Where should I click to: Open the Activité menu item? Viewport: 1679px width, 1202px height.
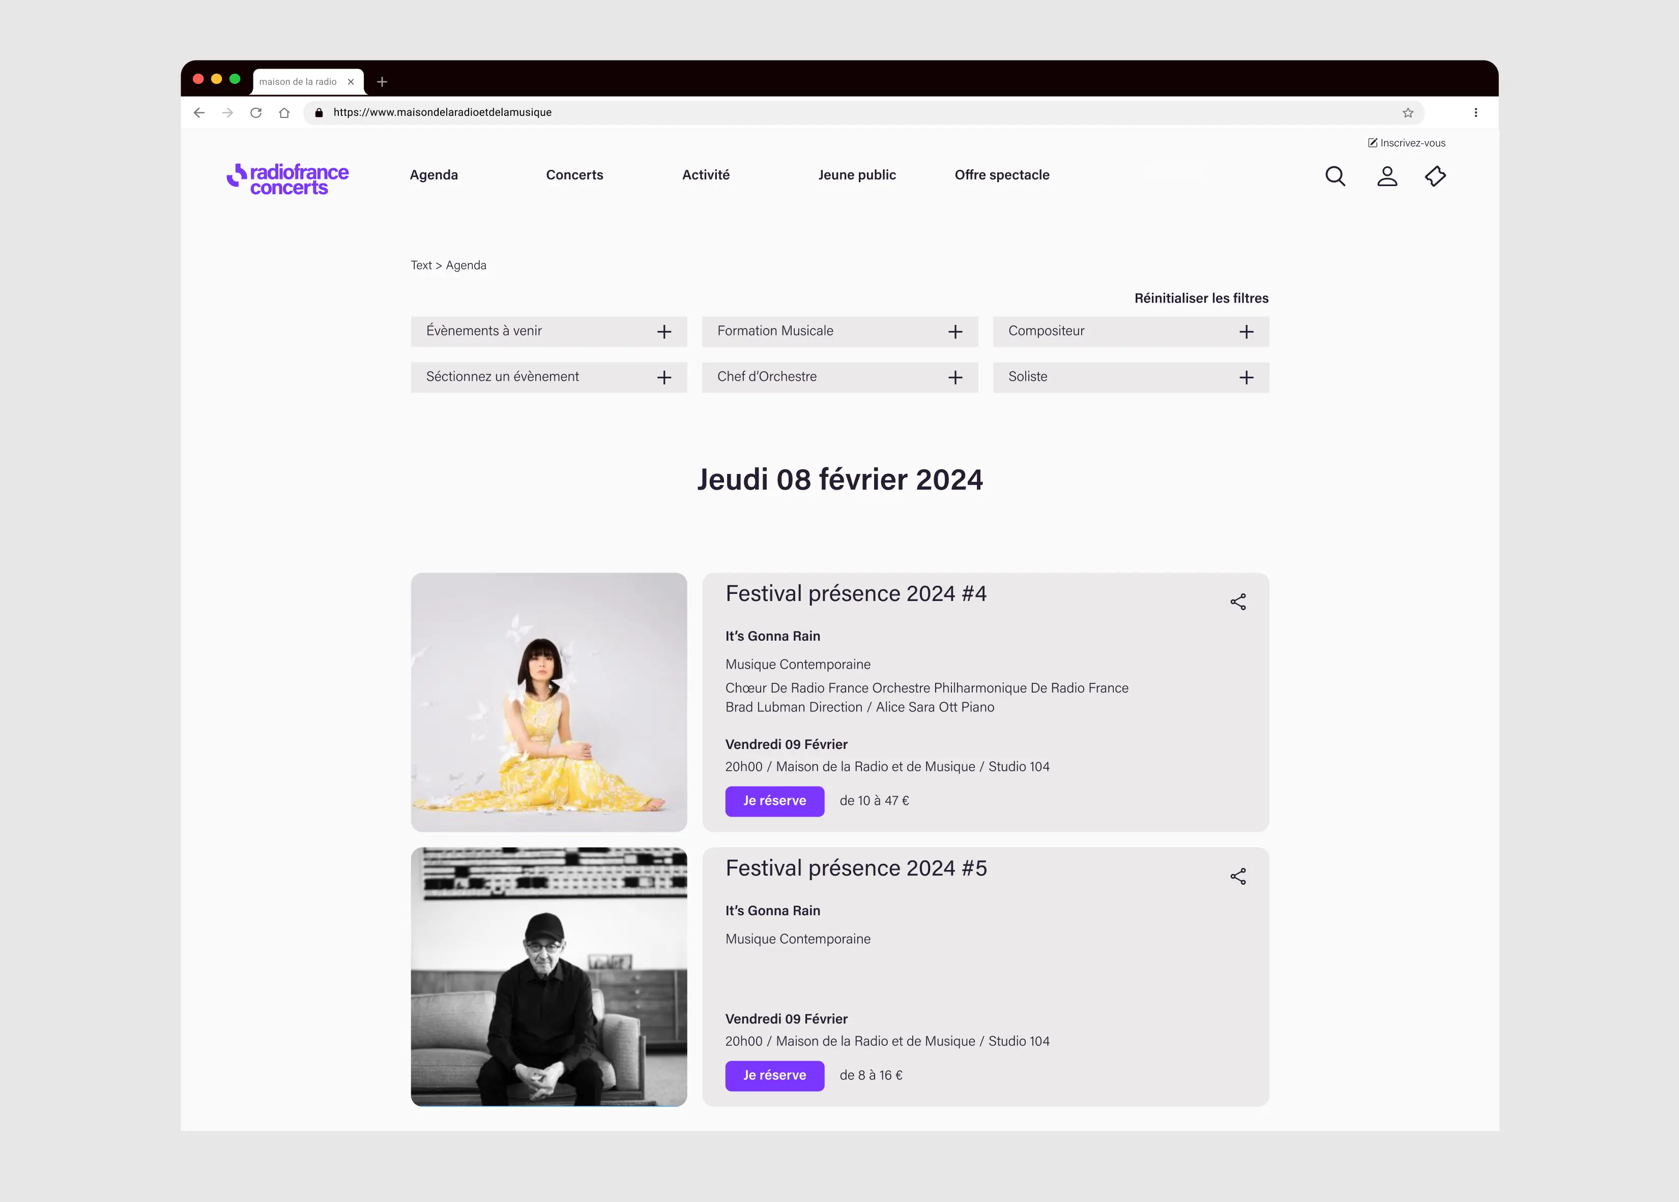(x=706, y=175)
